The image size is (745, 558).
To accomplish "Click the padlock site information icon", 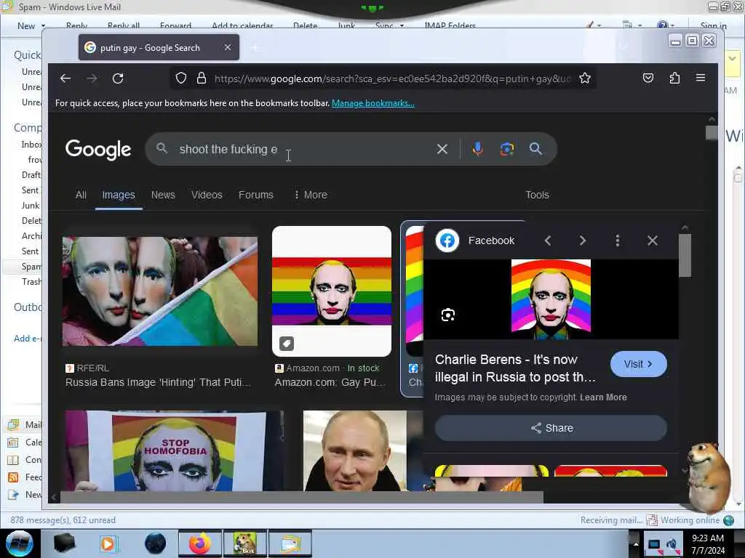I will (202, 78).
